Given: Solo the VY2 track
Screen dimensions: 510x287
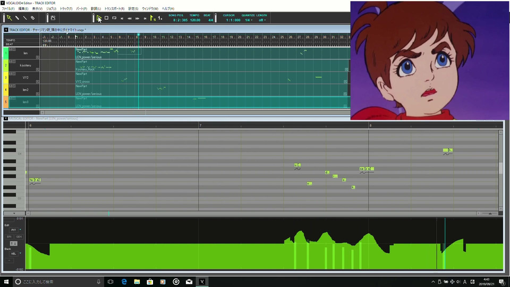Looking at the screenshot, I should pyautogui.click(x=14, y=74).
